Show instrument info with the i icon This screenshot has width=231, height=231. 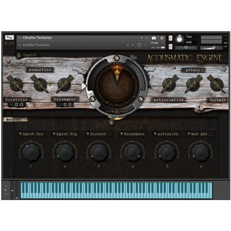click(162, 38)
